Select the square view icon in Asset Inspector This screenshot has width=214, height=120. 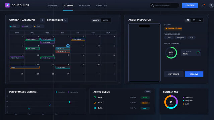[194, 20]
